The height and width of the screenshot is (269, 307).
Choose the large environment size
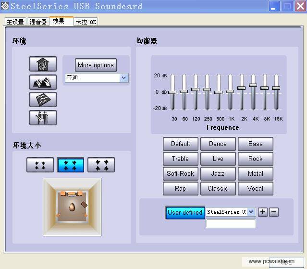click(101, 165)
